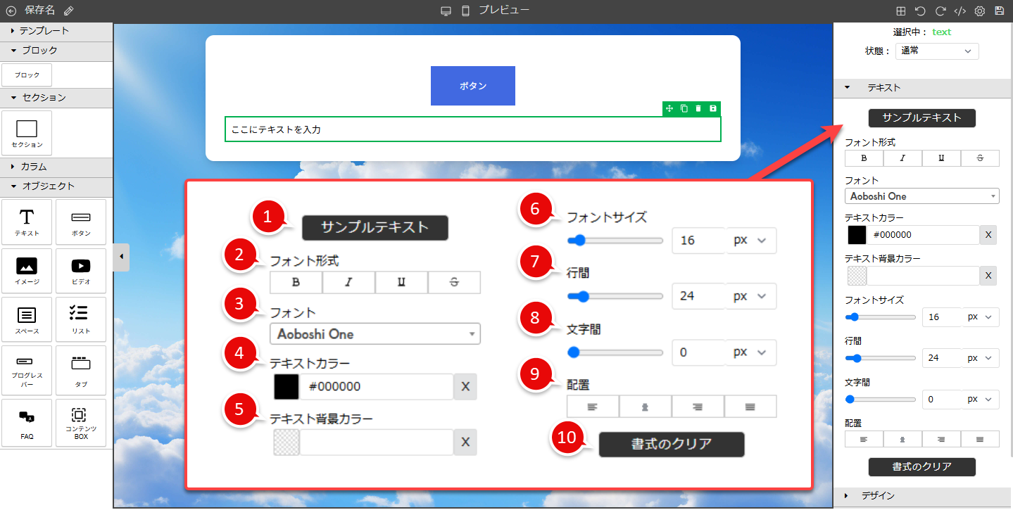Toggle italic in right sidebar フォント形式
Image resolution: width=1013 pixels, height=510 pixels.
(902, 158)
